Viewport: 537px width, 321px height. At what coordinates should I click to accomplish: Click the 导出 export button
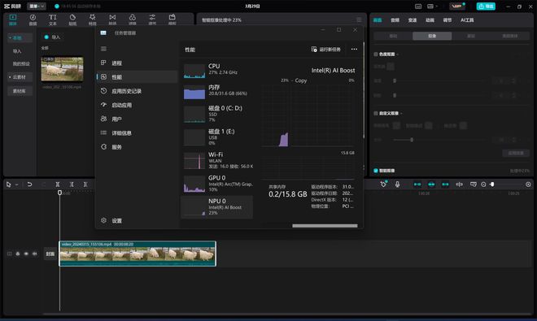[x=486, y=7]
